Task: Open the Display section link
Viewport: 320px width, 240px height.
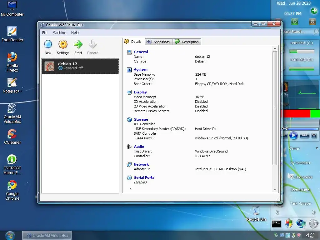Action: tap(140, 92)
